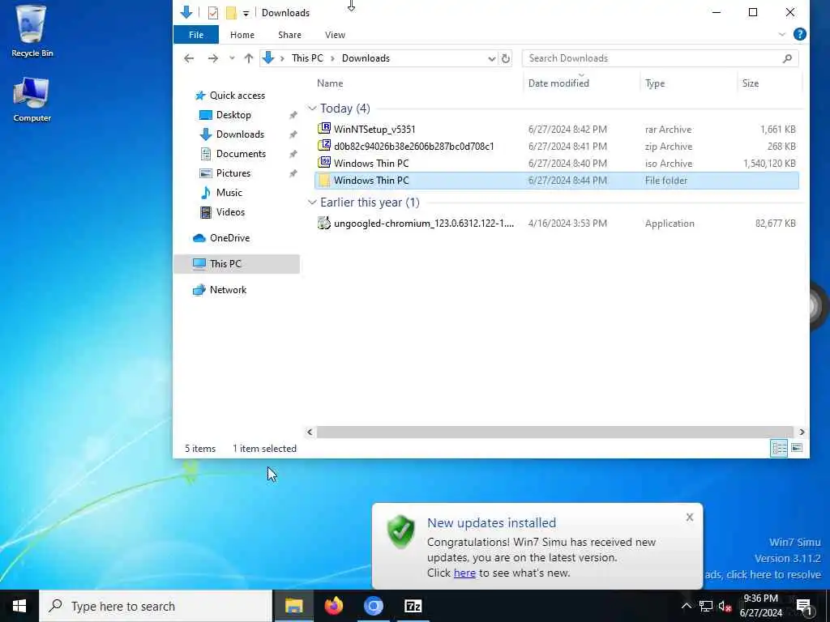
Task: Select the d0b82c94026b38e2606b287bc0d708c1 zip file
Action: pos(556,146)
